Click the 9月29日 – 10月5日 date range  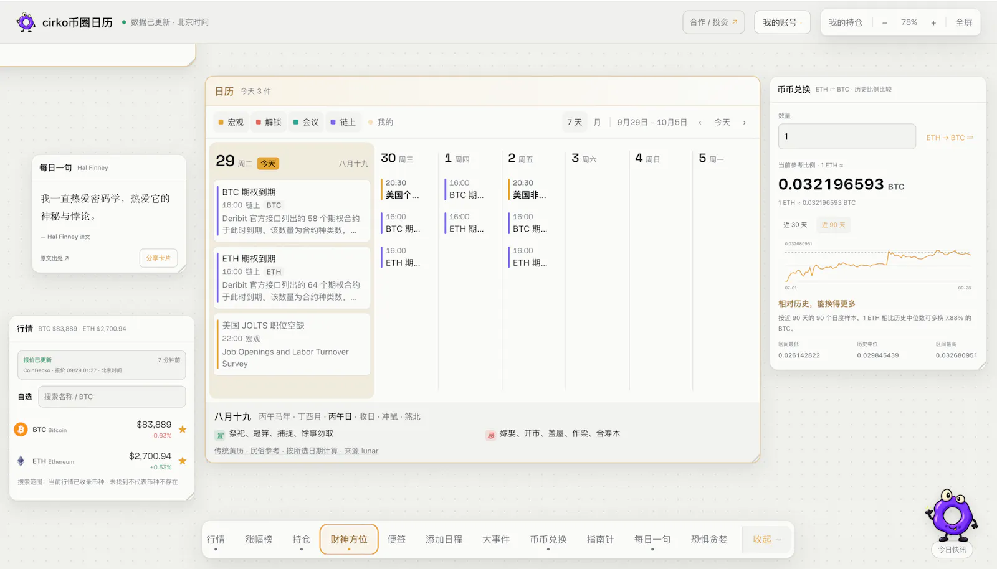coord(652,122)
